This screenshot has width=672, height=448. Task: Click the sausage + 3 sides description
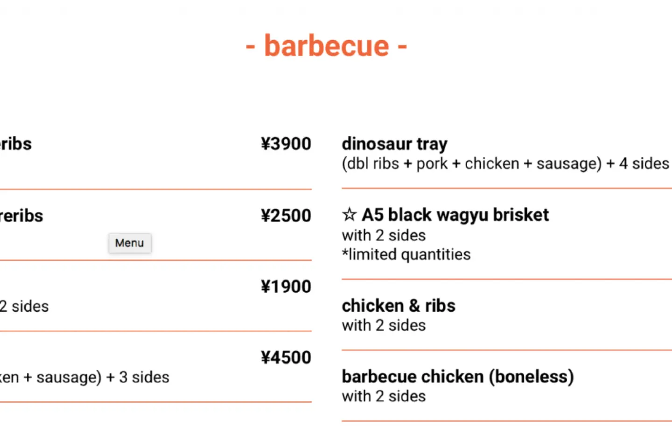point(84,378)
